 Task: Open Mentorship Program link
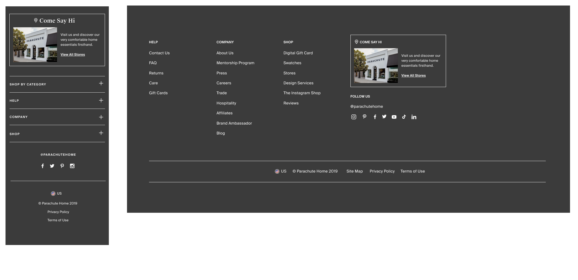[x=235, y=63]
